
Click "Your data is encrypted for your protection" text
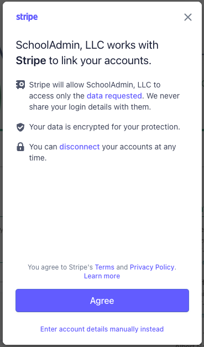[x=104, y=127]
